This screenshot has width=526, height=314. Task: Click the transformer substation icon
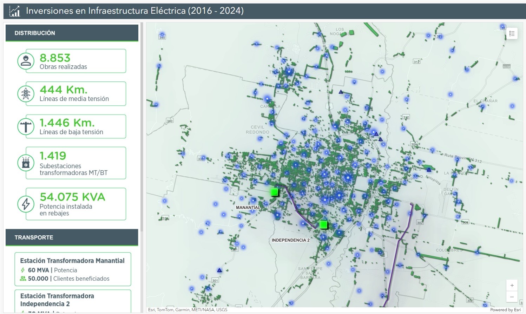26,163
